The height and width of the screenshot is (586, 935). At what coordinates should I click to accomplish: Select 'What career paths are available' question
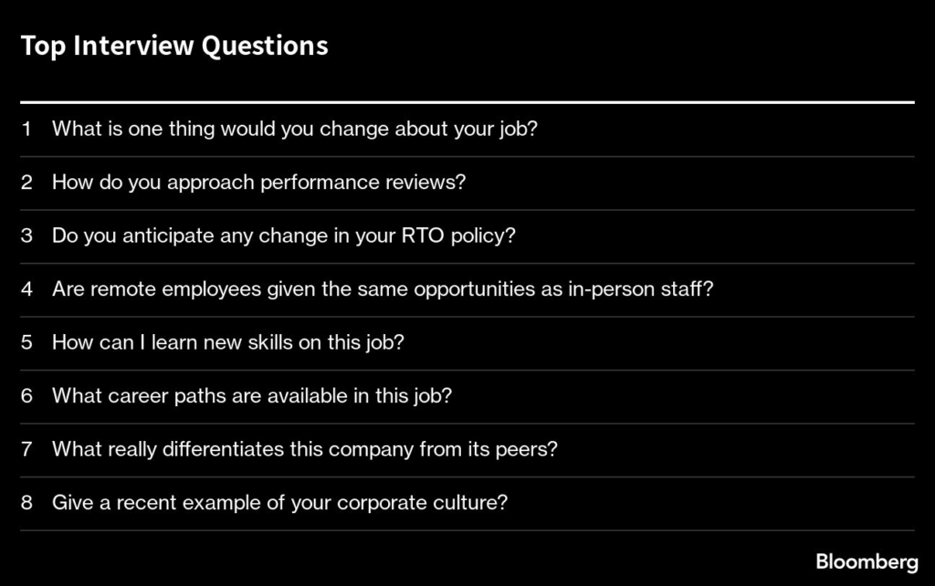click(252, 396)
